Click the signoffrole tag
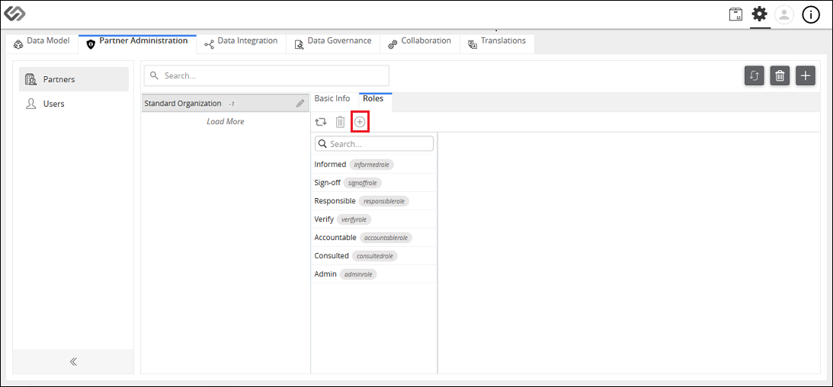Viewport: 833px width, 387px height. click(x=363, y=183)
